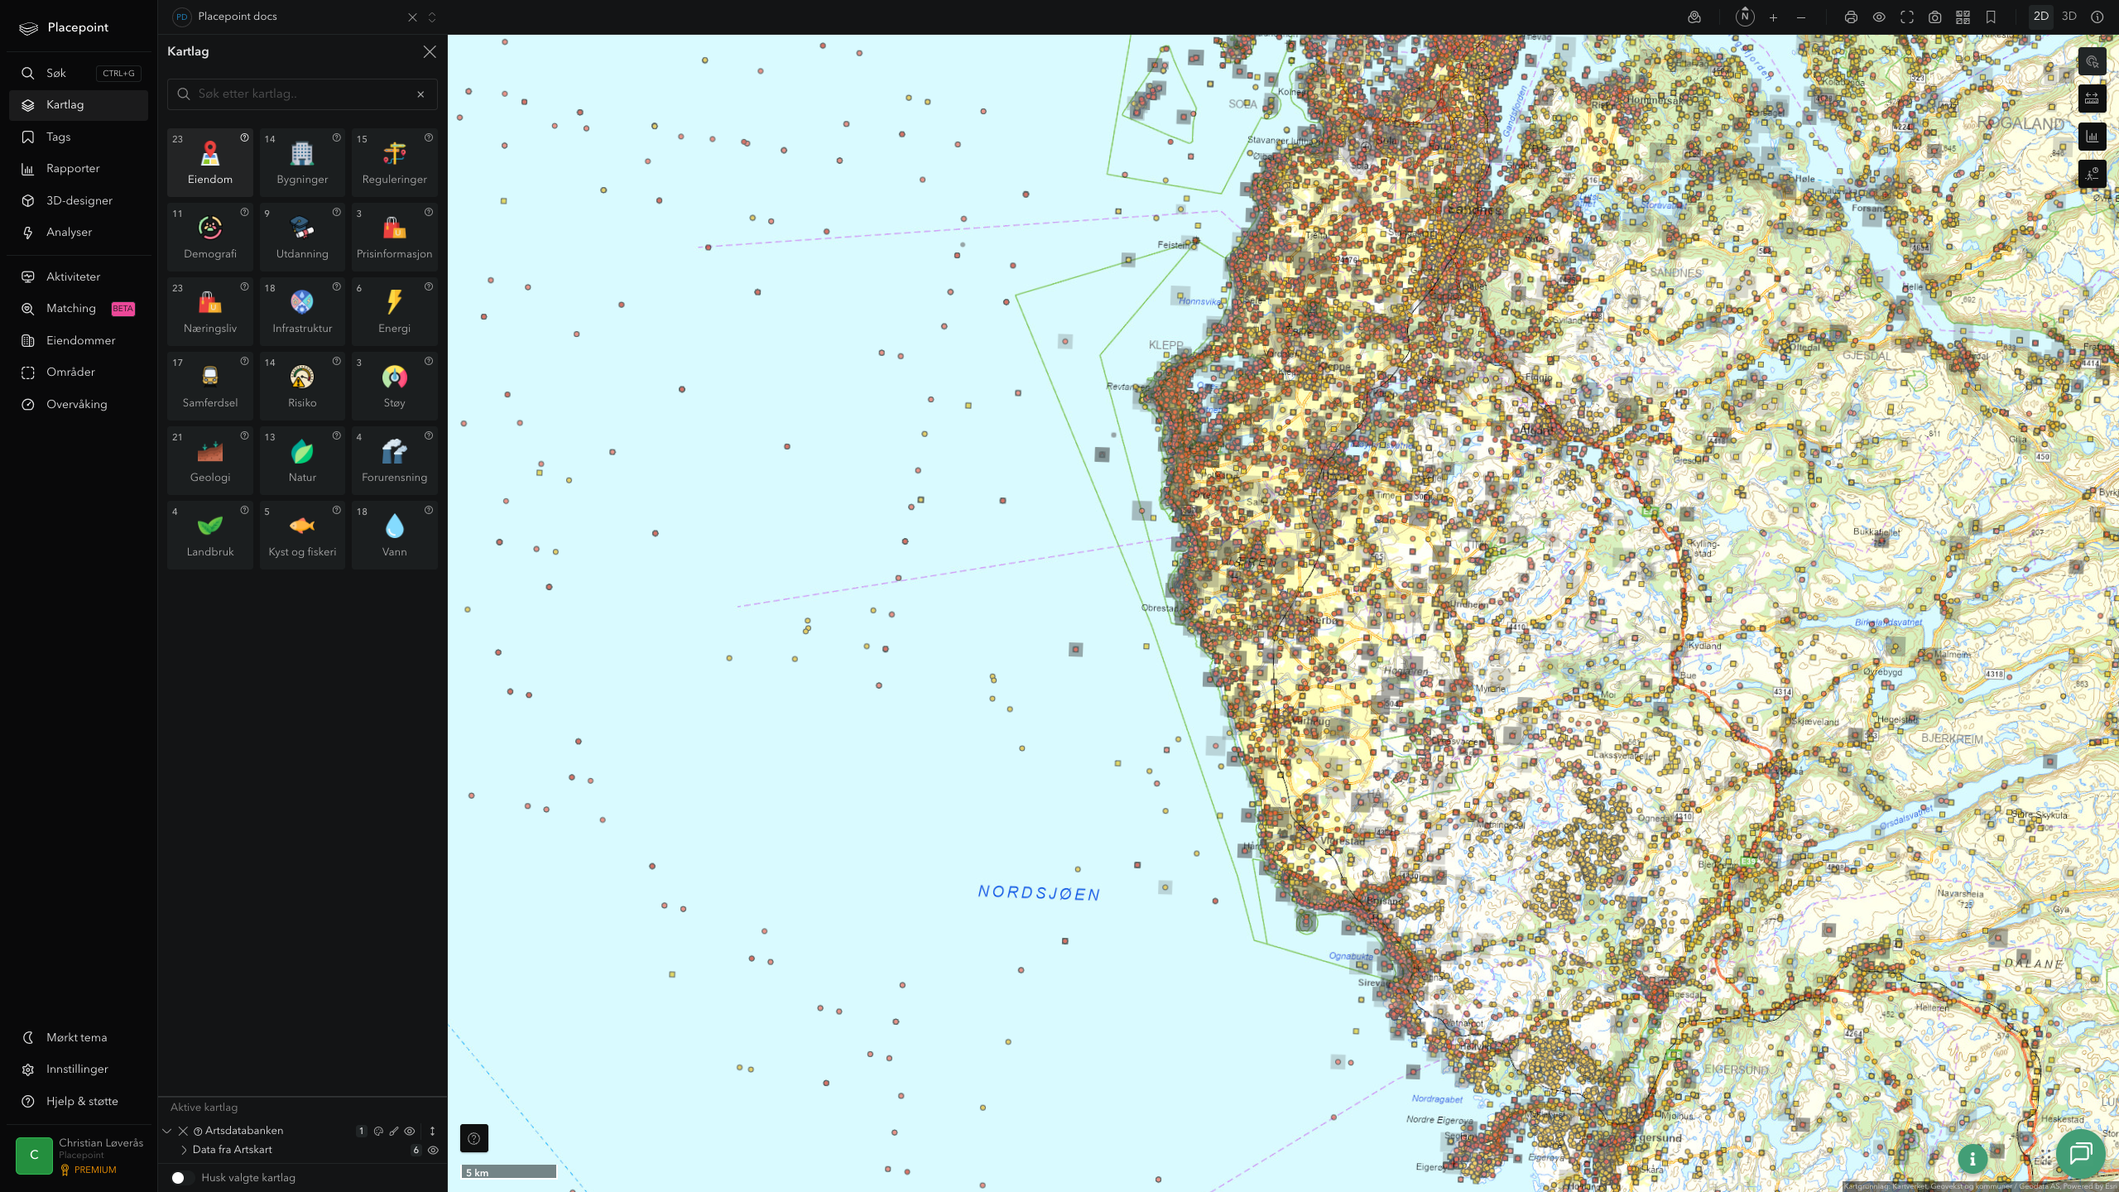The width and height of the screenshot is (2119, 1192).
Task: Open the Geologi layer category
Action: [210, 460]
